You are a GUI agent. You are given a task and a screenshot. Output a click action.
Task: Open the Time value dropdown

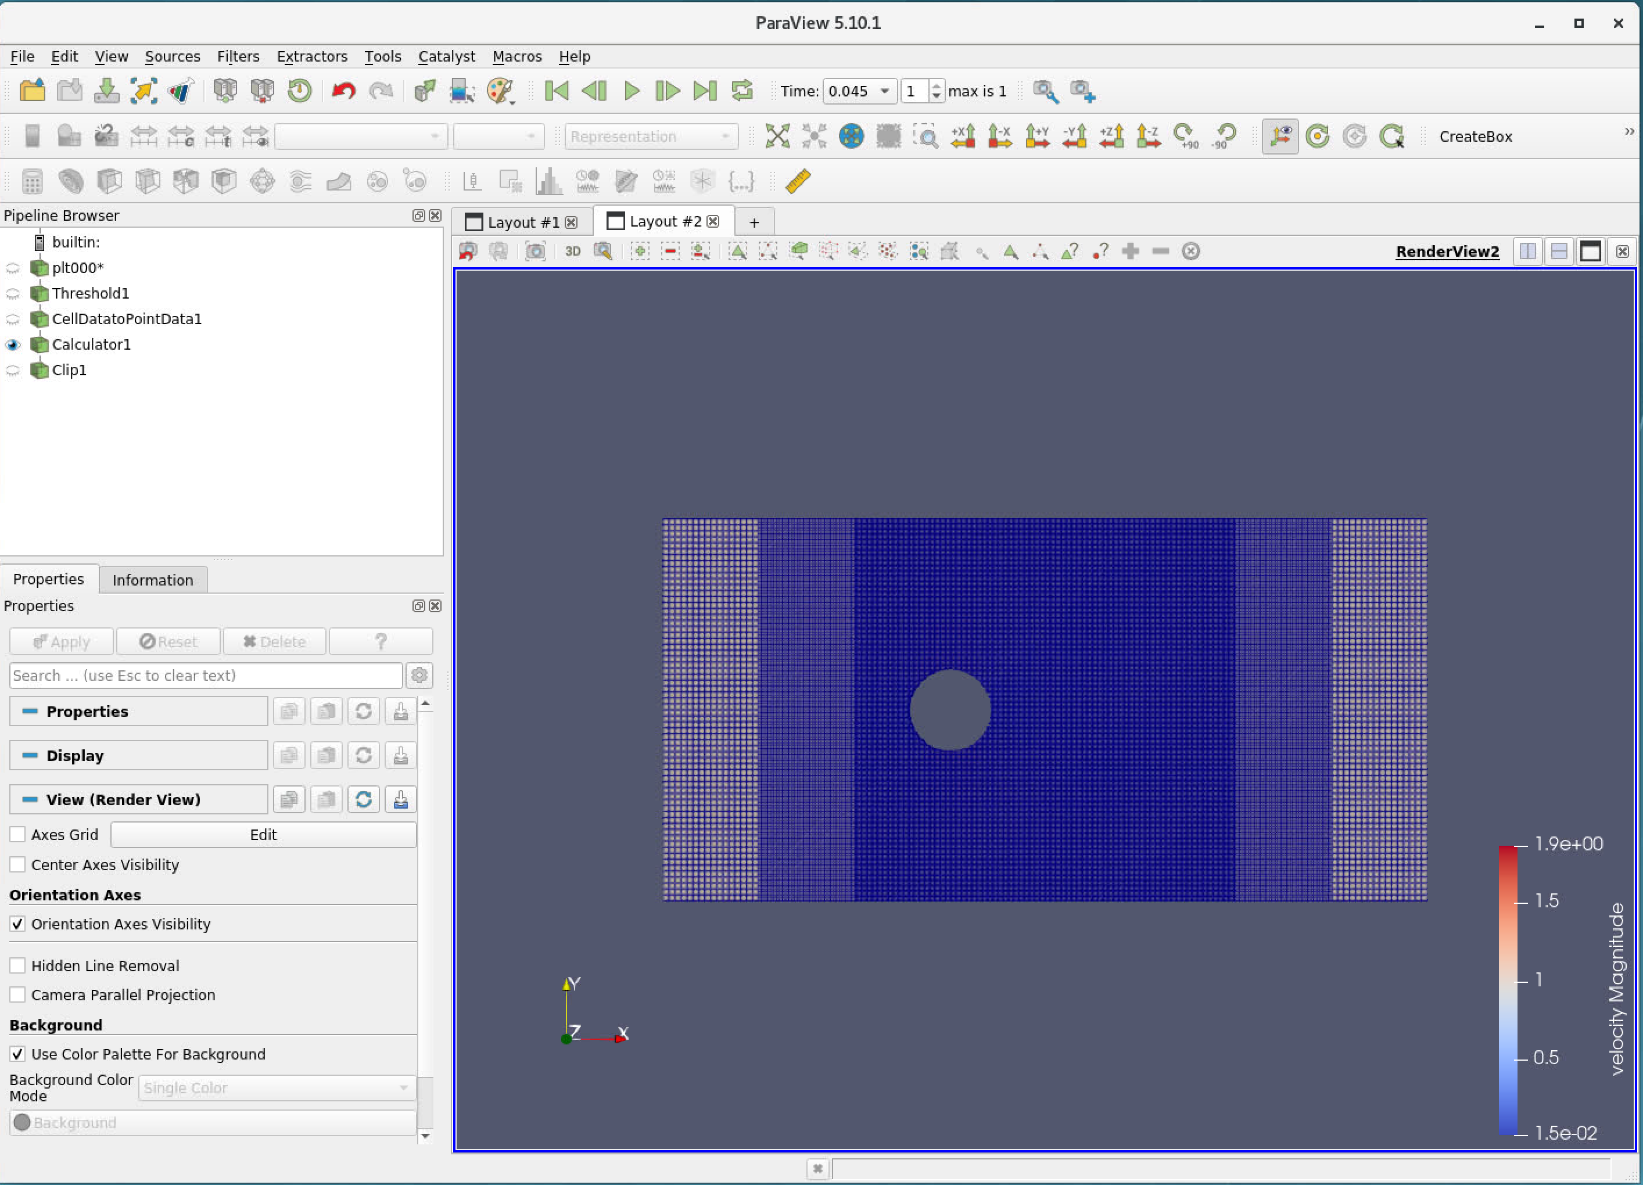click(884, 91)
